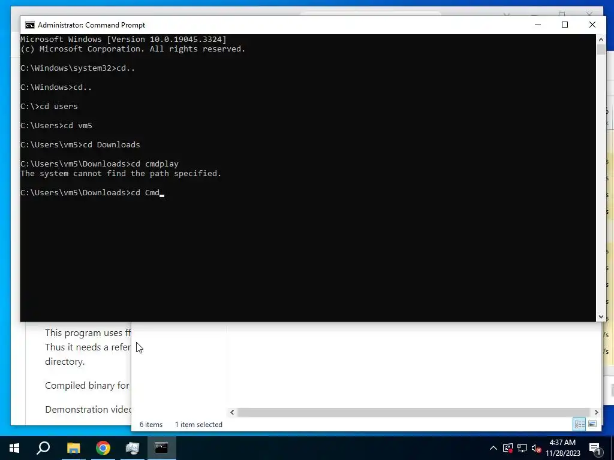
Task: Click Explorer horizontal scrollbar right arrow
Action: pyautogui.click(x=597, y=412)
